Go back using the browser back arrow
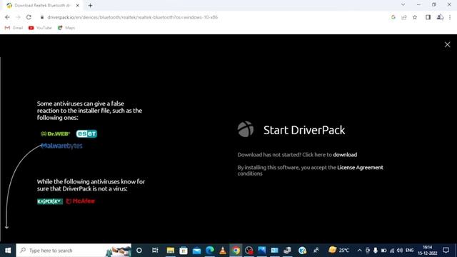Image resolution: width=457 pixels, height=257 pixels. coord(7,17)
